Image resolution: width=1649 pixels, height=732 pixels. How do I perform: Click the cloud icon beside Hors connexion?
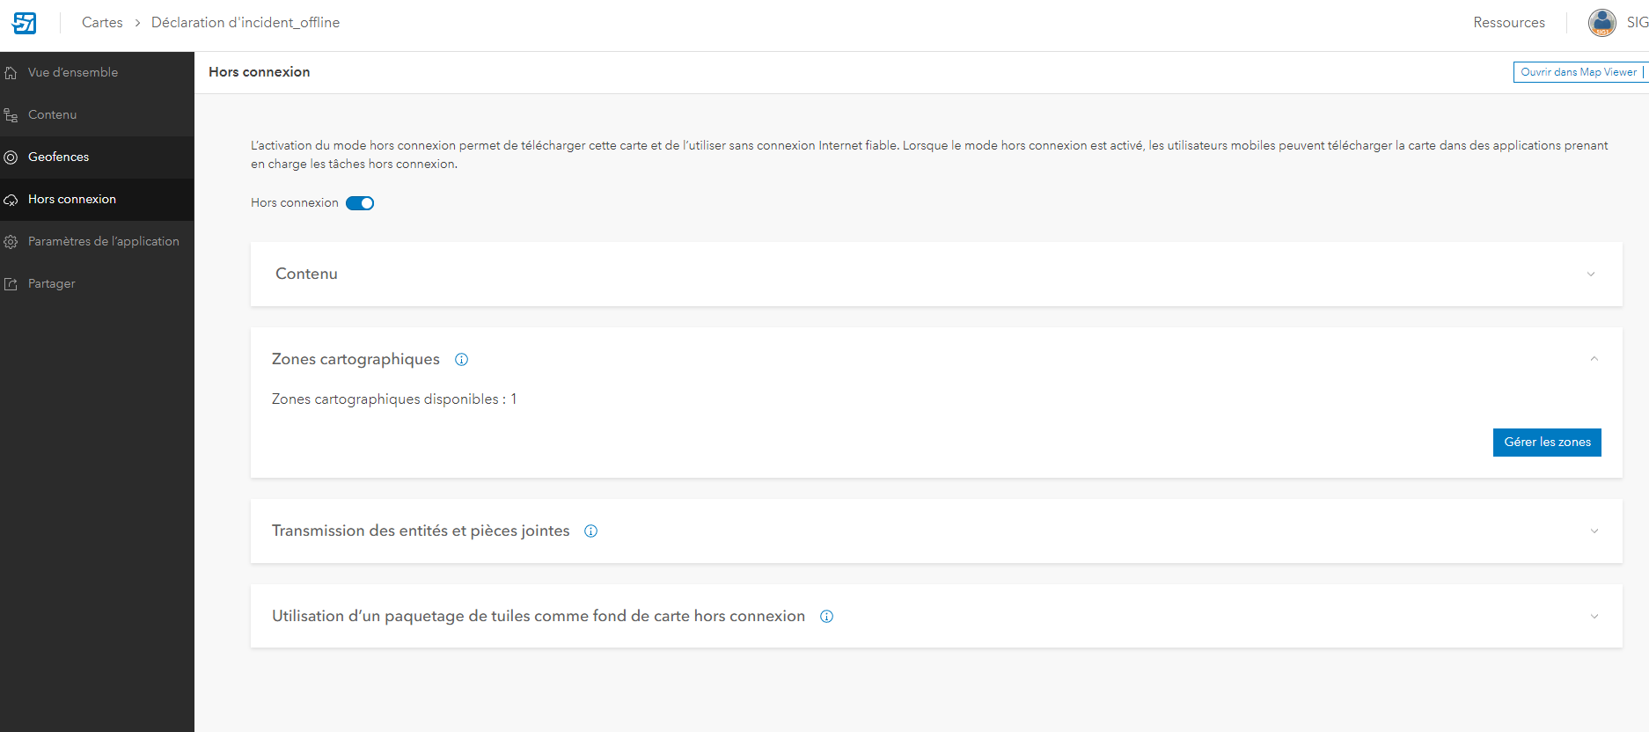(x=11, y=200)
